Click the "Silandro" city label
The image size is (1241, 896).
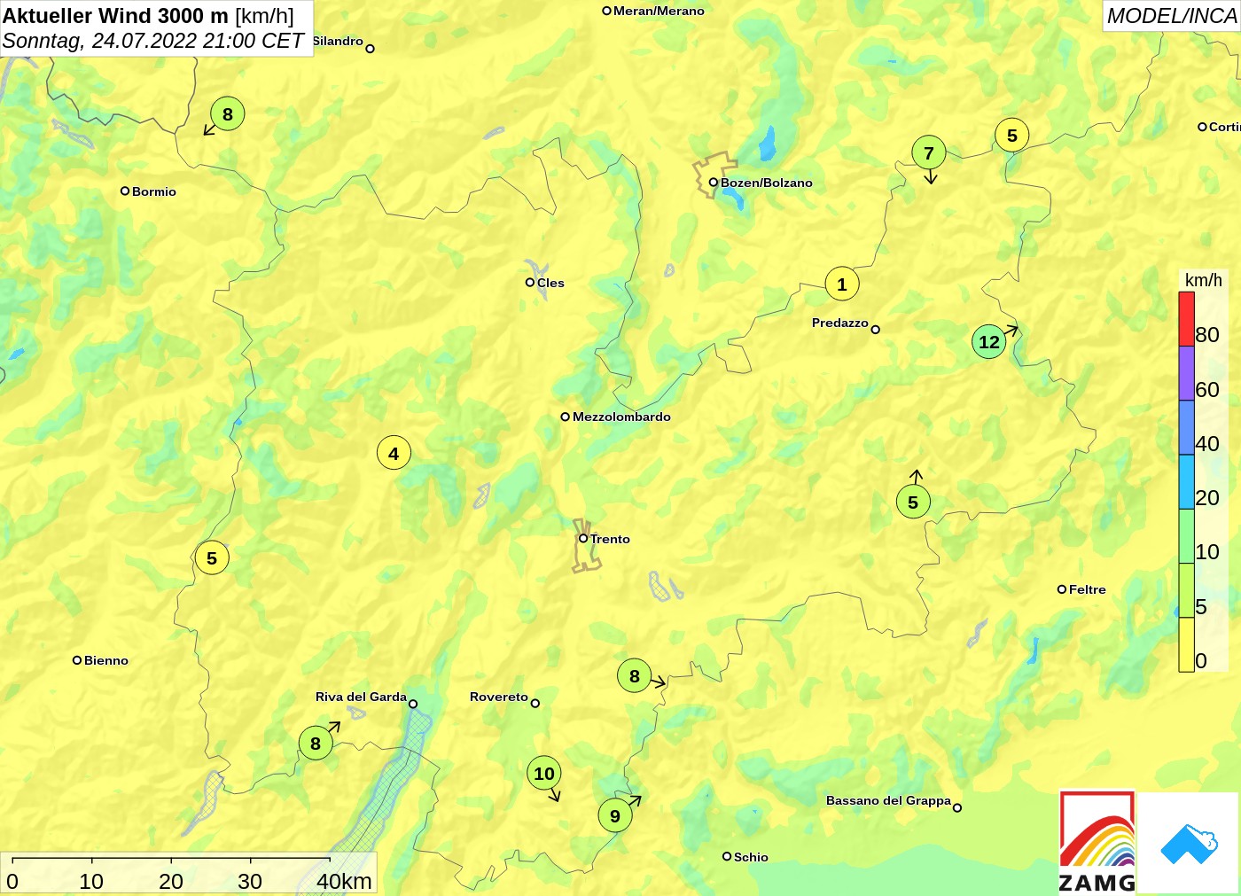pyautogui.click(x=338, y=41)
